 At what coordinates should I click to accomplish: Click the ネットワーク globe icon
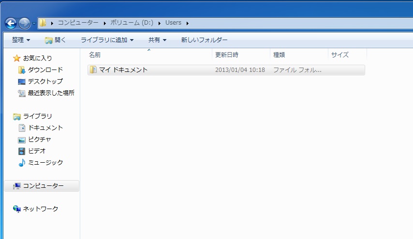17,209
